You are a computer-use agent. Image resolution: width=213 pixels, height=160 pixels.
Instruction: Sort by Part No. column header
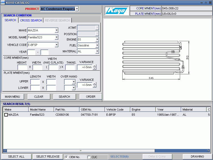click(67, 110)
